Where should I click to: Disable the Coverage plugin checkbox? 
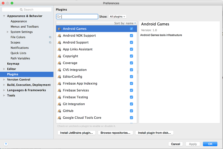pos(131,63)
